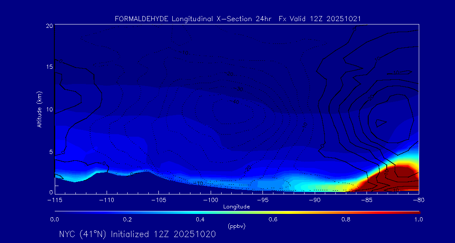Click the 'Altitude (km)' y-axis label

tap(39, 109)
